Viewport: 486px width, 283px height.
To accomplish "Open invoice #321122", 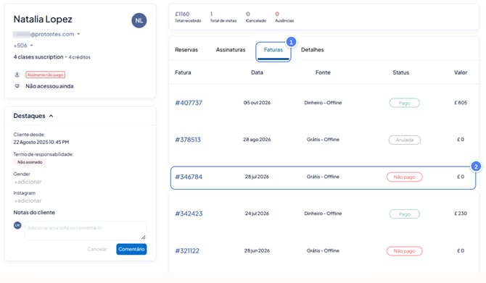I will click(187, 251).
